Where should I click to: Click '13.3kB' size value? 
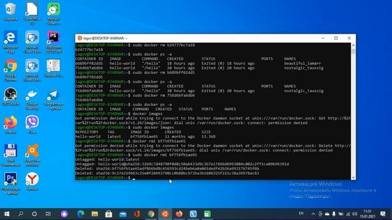208,137
